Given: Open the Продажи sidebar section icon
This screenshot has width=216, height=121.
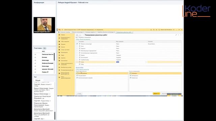Looking at the screenshot, I should tap(59, 44).
